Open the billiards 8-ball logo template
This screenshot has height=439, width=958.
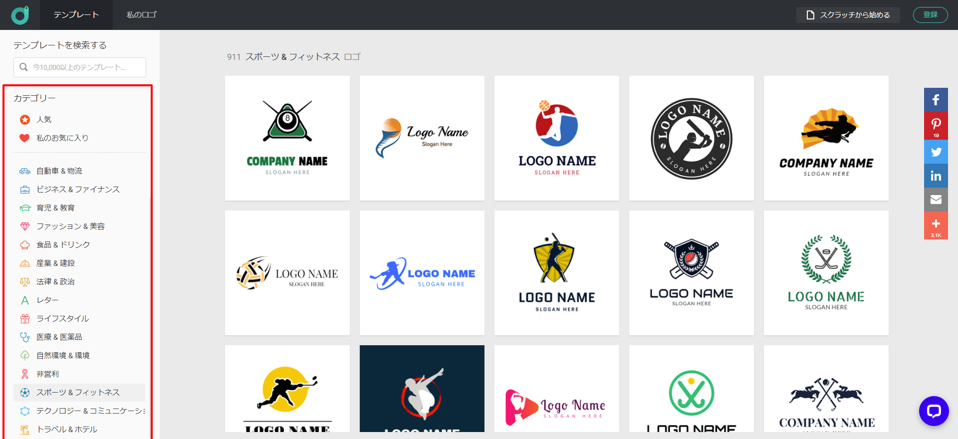point(287,138)
